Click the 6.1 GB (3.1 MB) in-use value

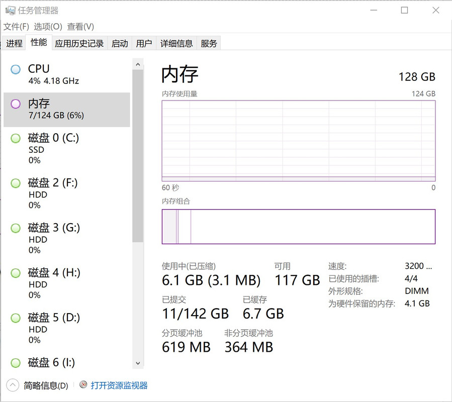coord(211,280)
